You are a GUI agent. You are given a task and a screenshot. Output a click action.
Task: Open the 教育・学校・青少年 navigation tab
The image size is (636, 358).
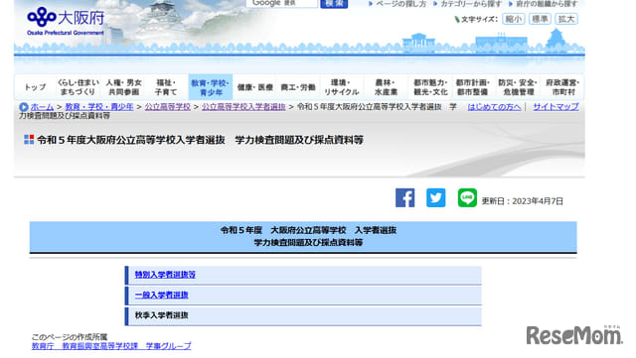pyautogui.click(x=210, y=87)
